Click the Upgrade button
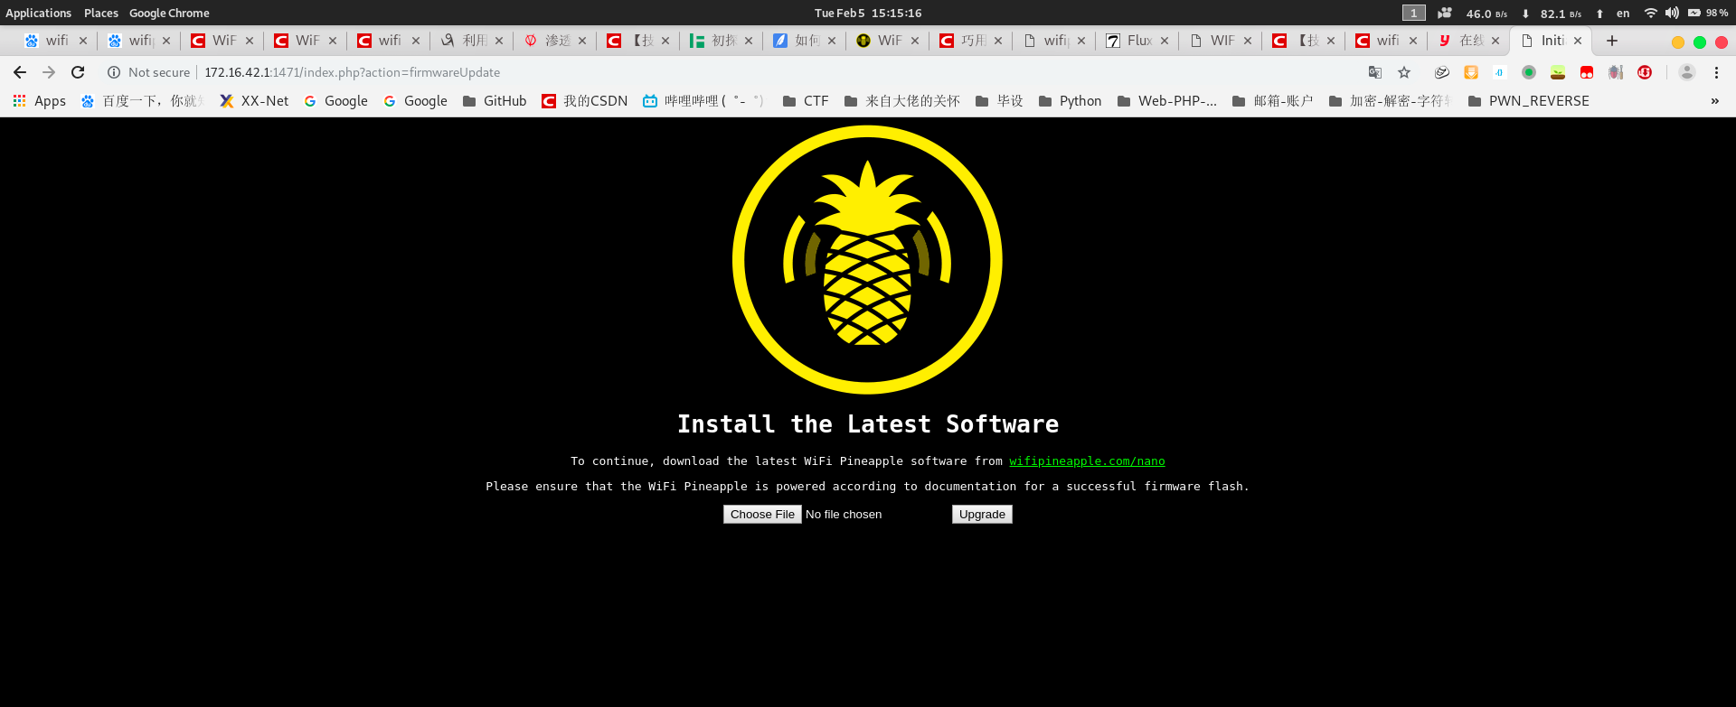 point(982,514)
